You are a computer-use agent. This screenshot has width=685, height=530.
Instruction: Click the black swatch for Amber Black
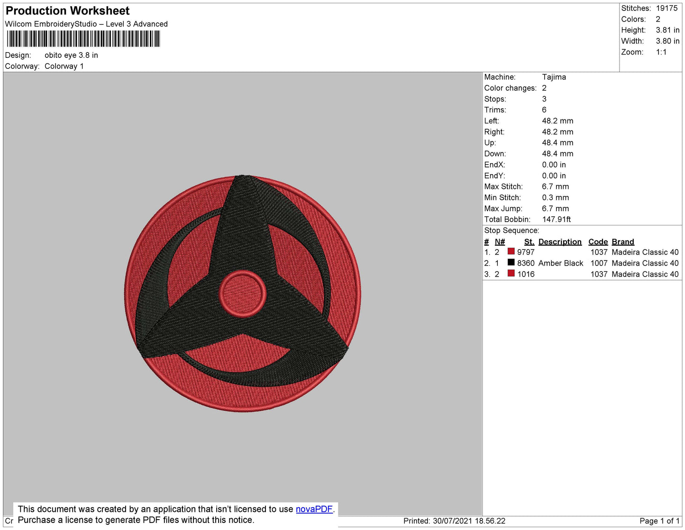pos(511,262)
